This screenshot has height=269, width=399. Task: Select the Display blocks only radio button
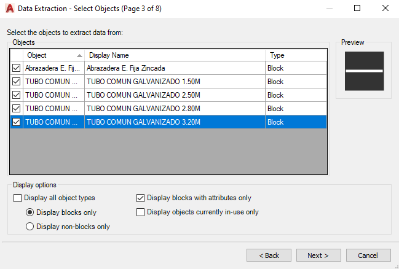click(x=30, y=212)
